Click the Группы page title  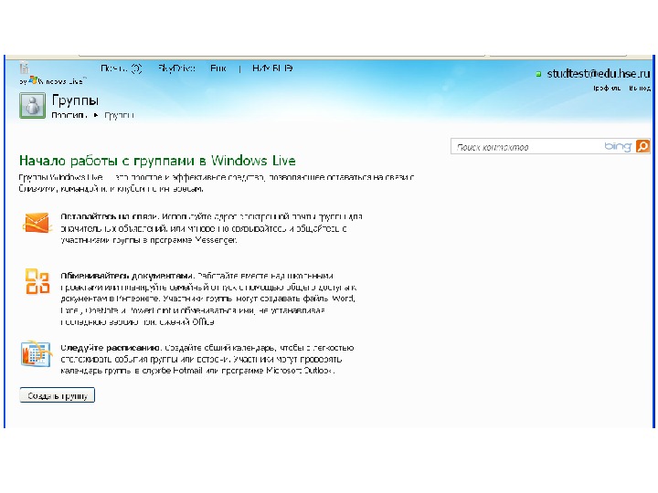pos(76,100)
